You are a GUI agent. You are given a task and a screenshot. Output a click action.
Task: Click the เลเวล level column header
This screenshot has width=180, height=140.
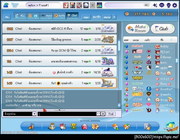136,40
